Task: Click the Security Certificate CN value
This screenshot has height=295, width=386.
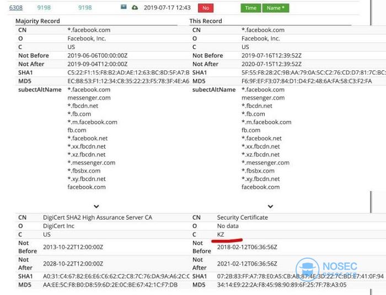Action: [x=243, y=217]
